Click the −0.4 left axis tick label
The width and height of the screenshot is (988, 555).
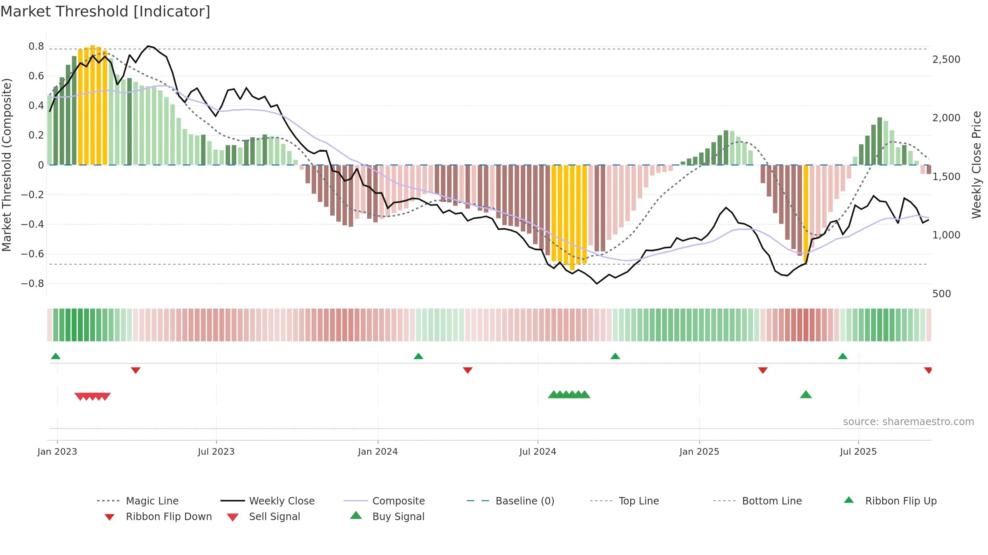point(32,224)
